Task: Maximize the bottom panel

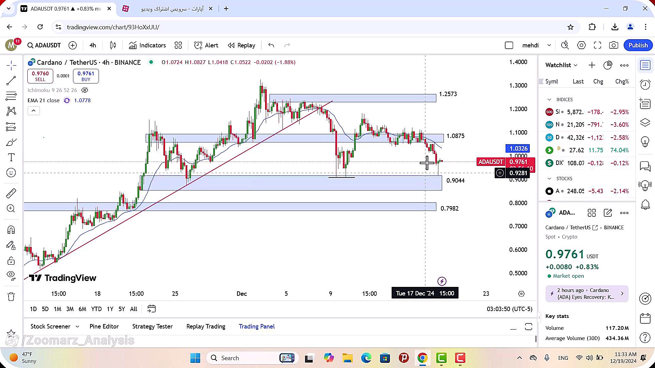Action: (x=528, y=326)
